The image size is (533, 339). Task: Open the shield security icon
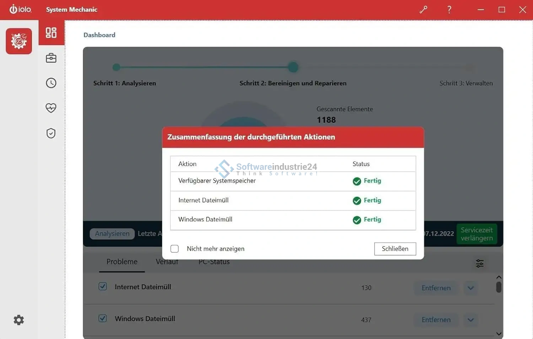pos(51,133)
